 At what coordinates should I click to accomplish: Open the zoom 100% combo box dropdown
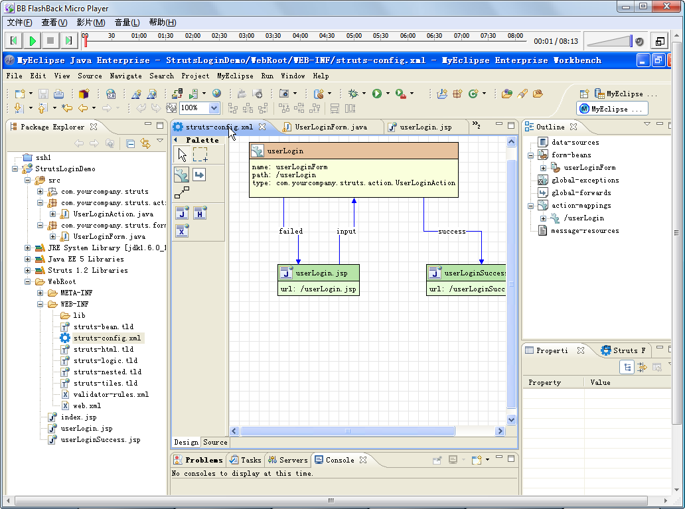point(214,108)
